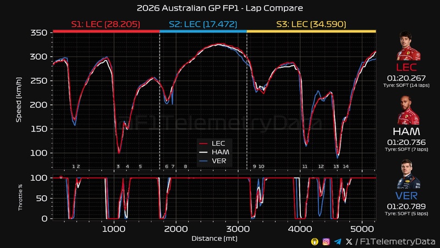This screenshot has height=248, width=440.
Task: Click the turn 8 corner marker
Action: [x=185, y=166]
